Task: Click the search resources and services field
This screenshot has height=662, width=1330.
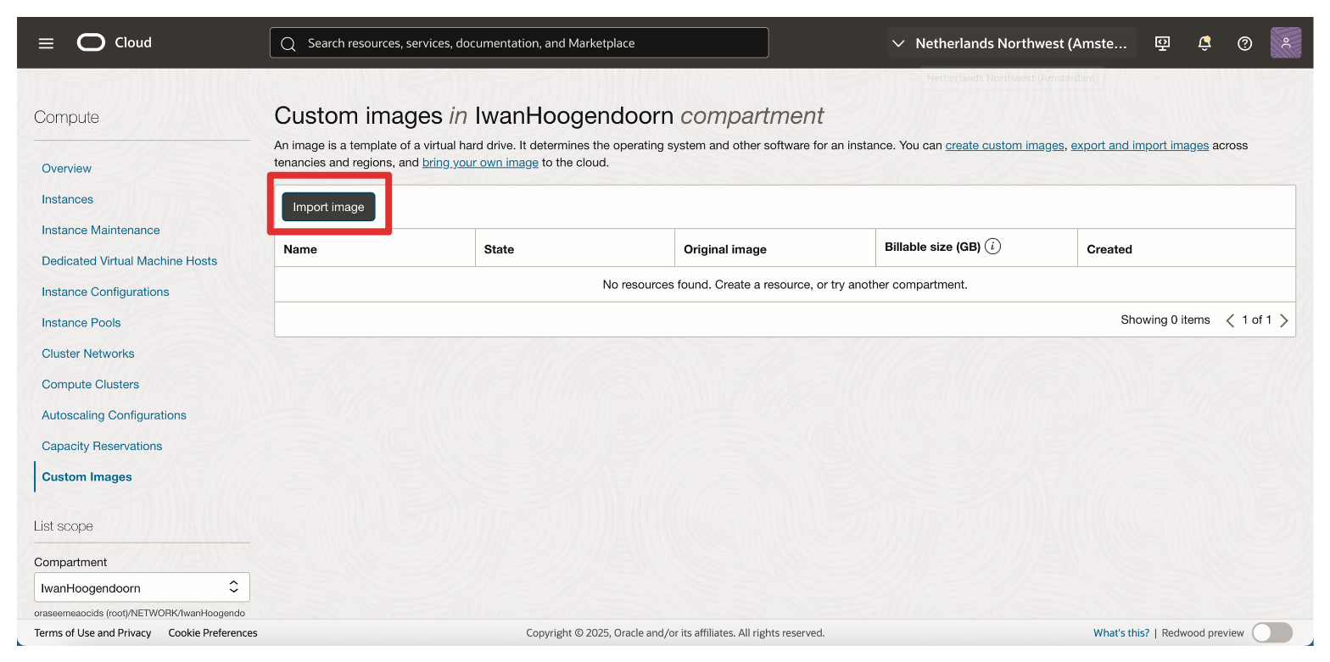Action: 519,43
